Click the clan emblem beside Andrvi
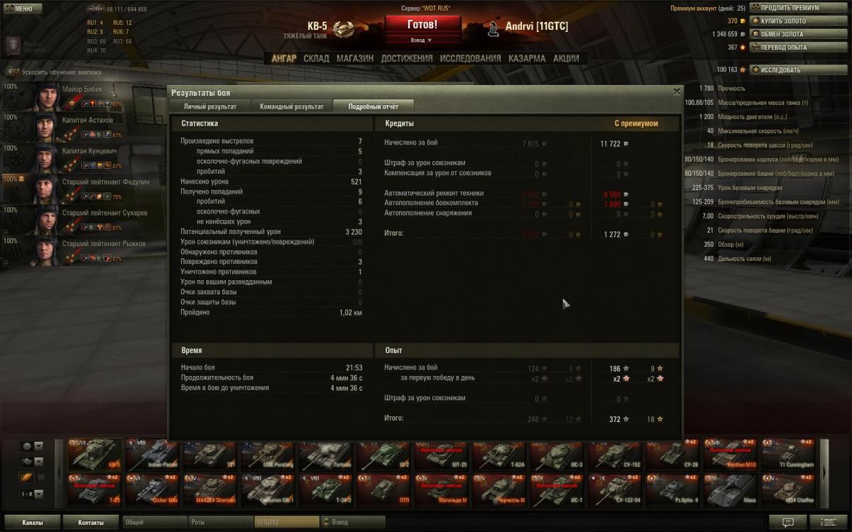 click(x=493, y=28)
